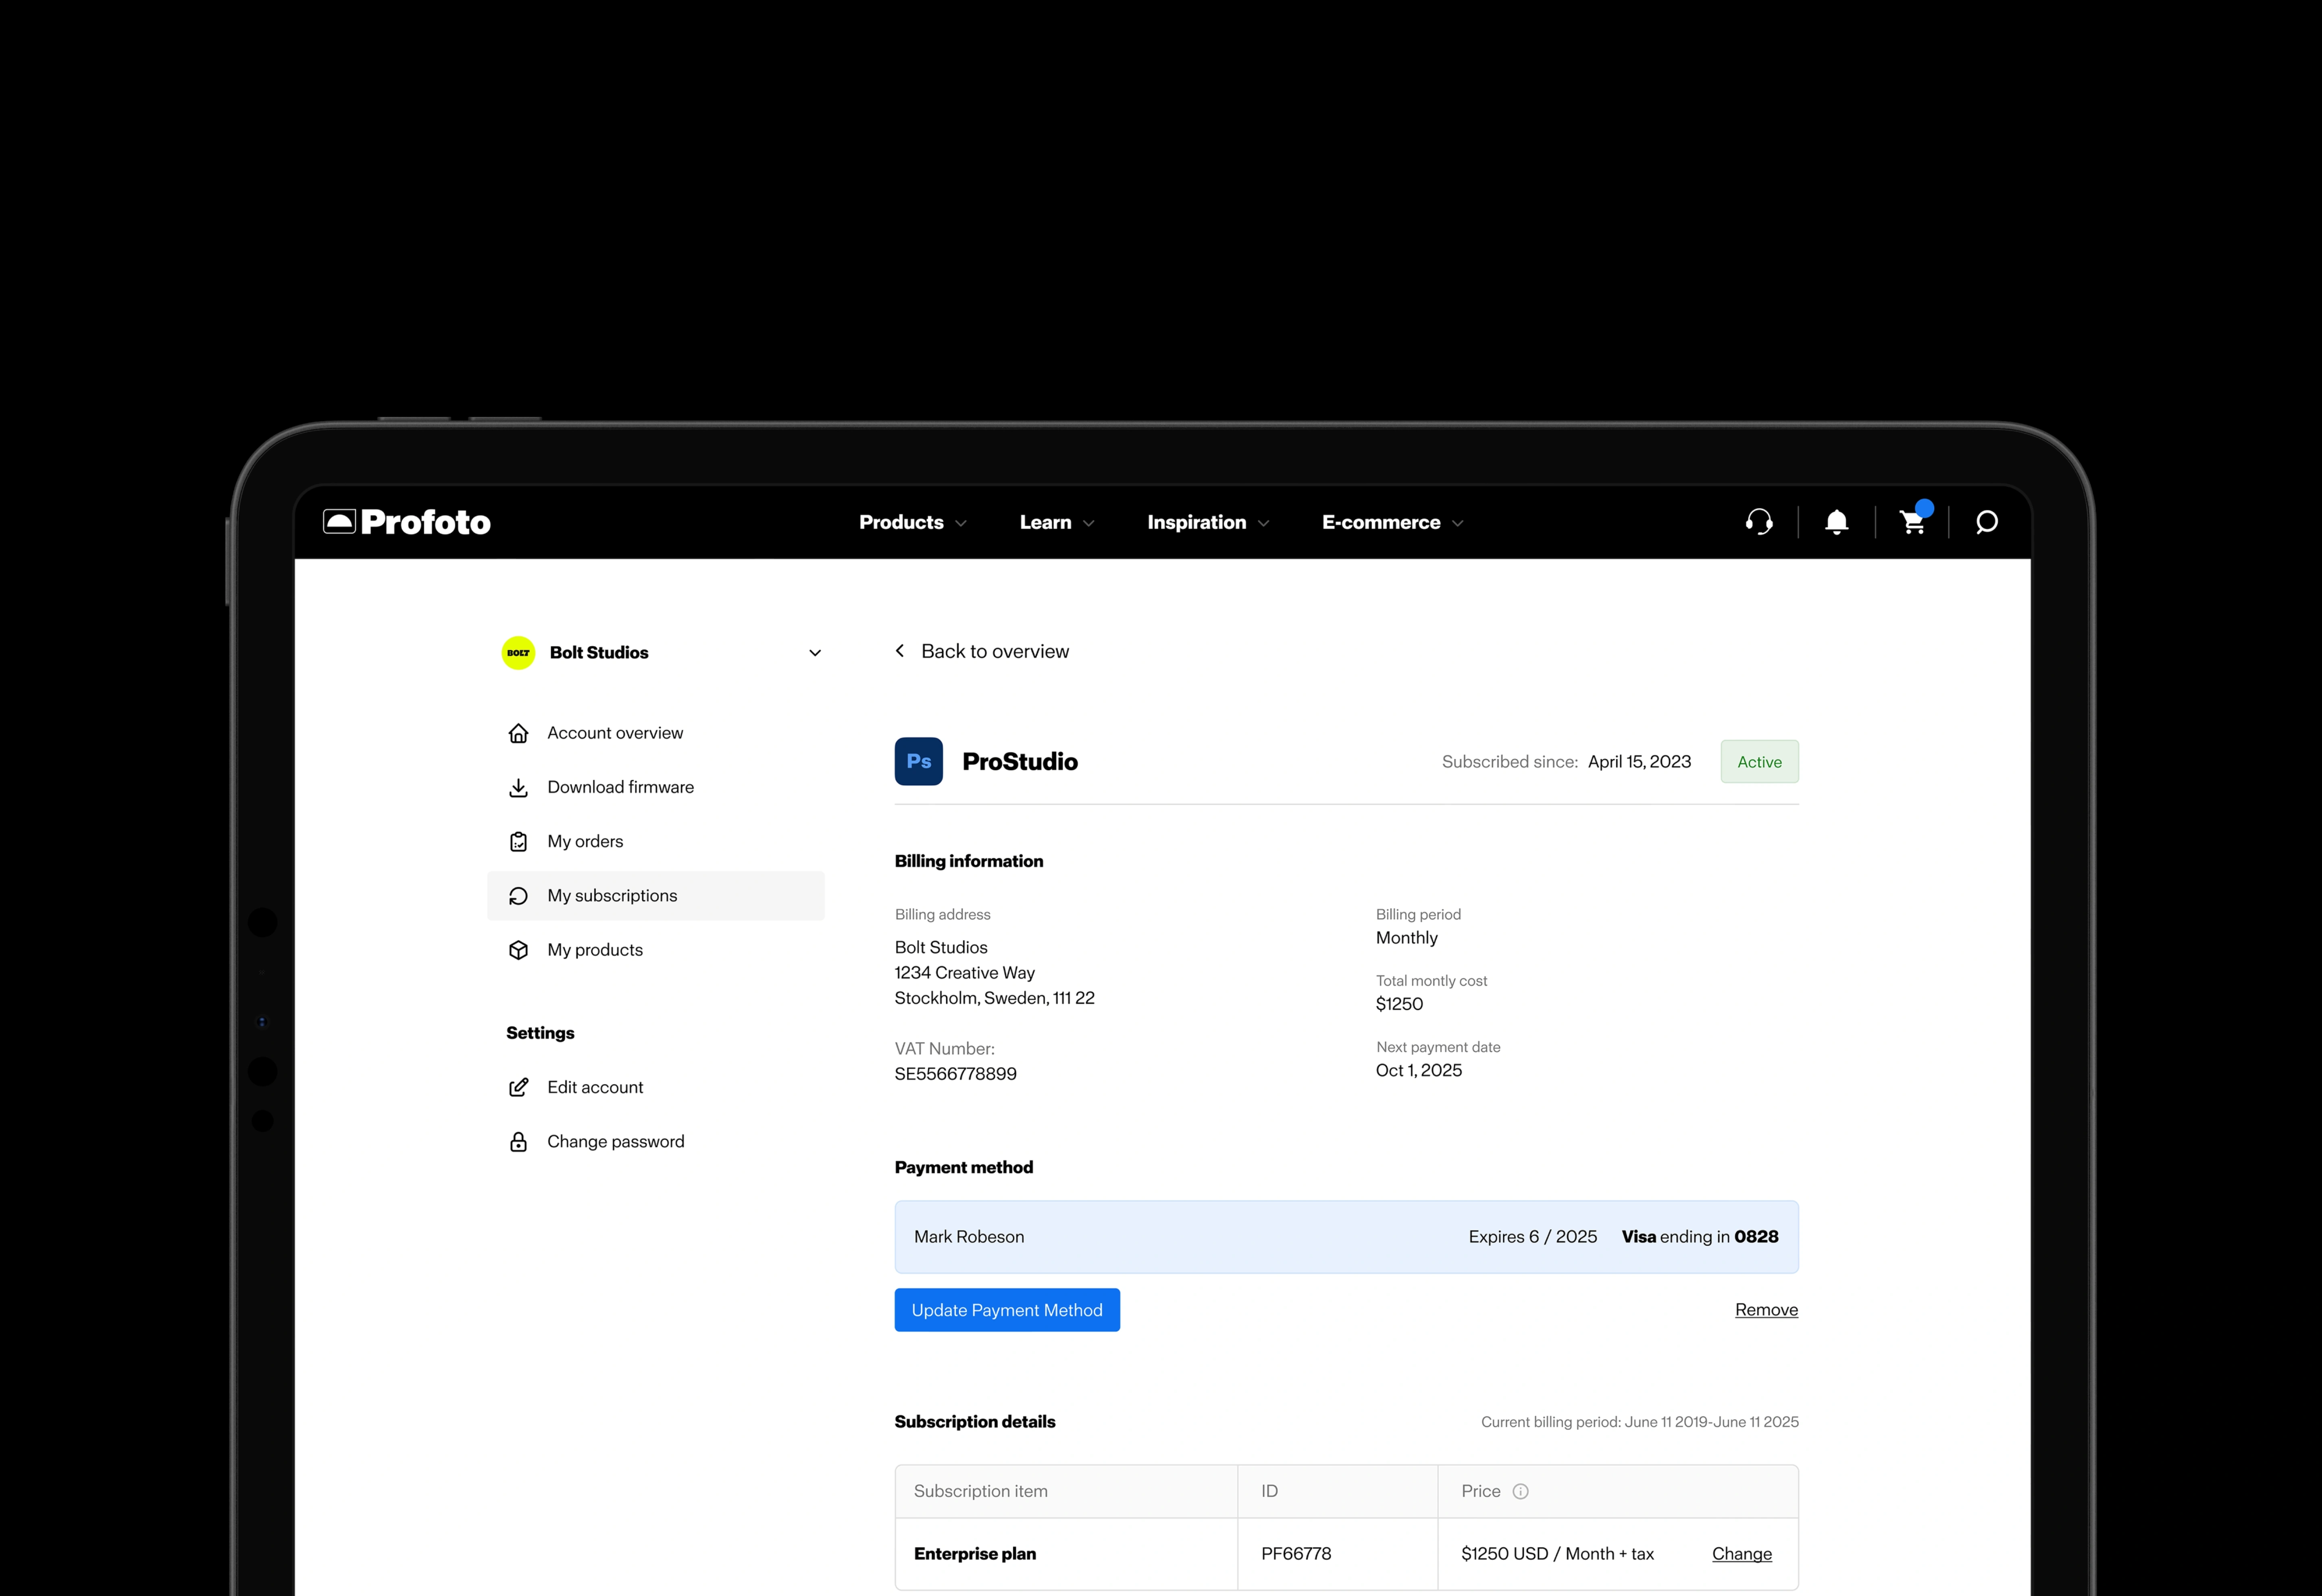Go to My subscriptions
This screenshot has height=1596, width=2322.
point(612,896)
